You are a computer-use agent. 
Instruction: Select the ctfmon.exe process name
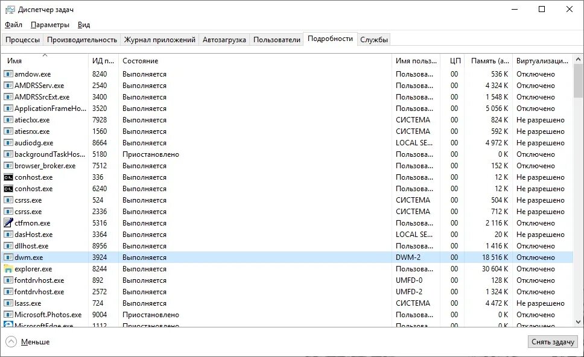tap(33, 223)
